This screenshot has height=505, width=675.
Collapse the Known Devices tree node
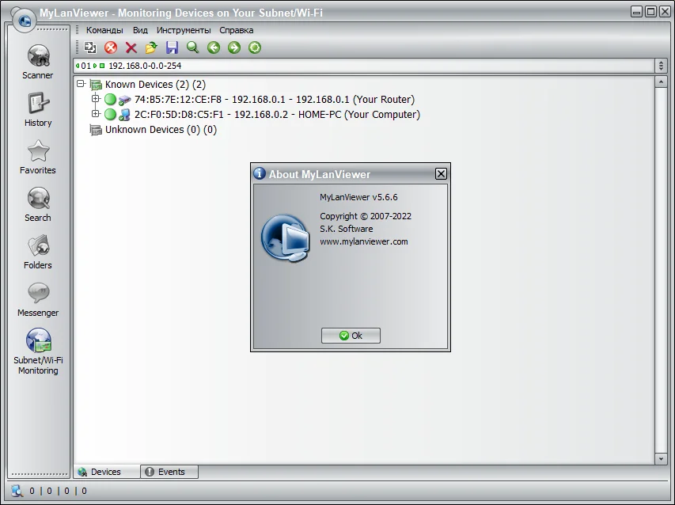81,84
